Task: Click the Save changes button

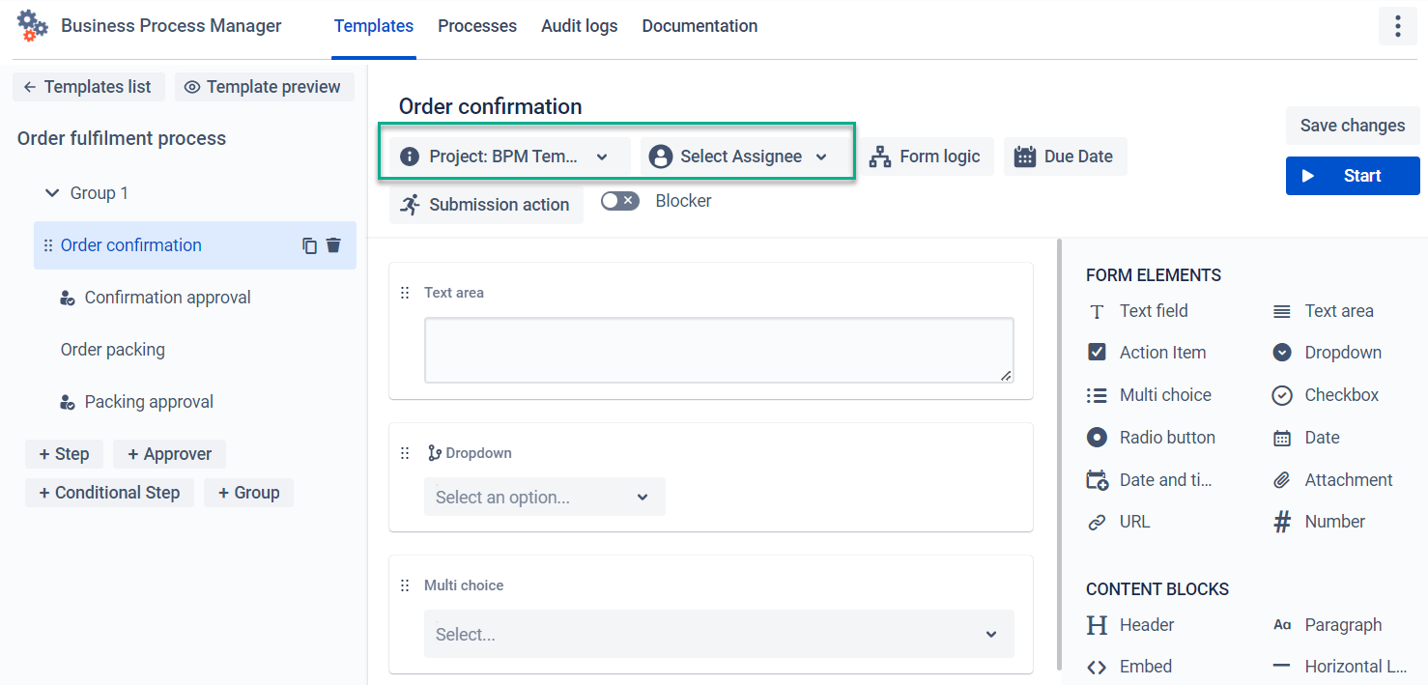Action: coord(1353,126)
